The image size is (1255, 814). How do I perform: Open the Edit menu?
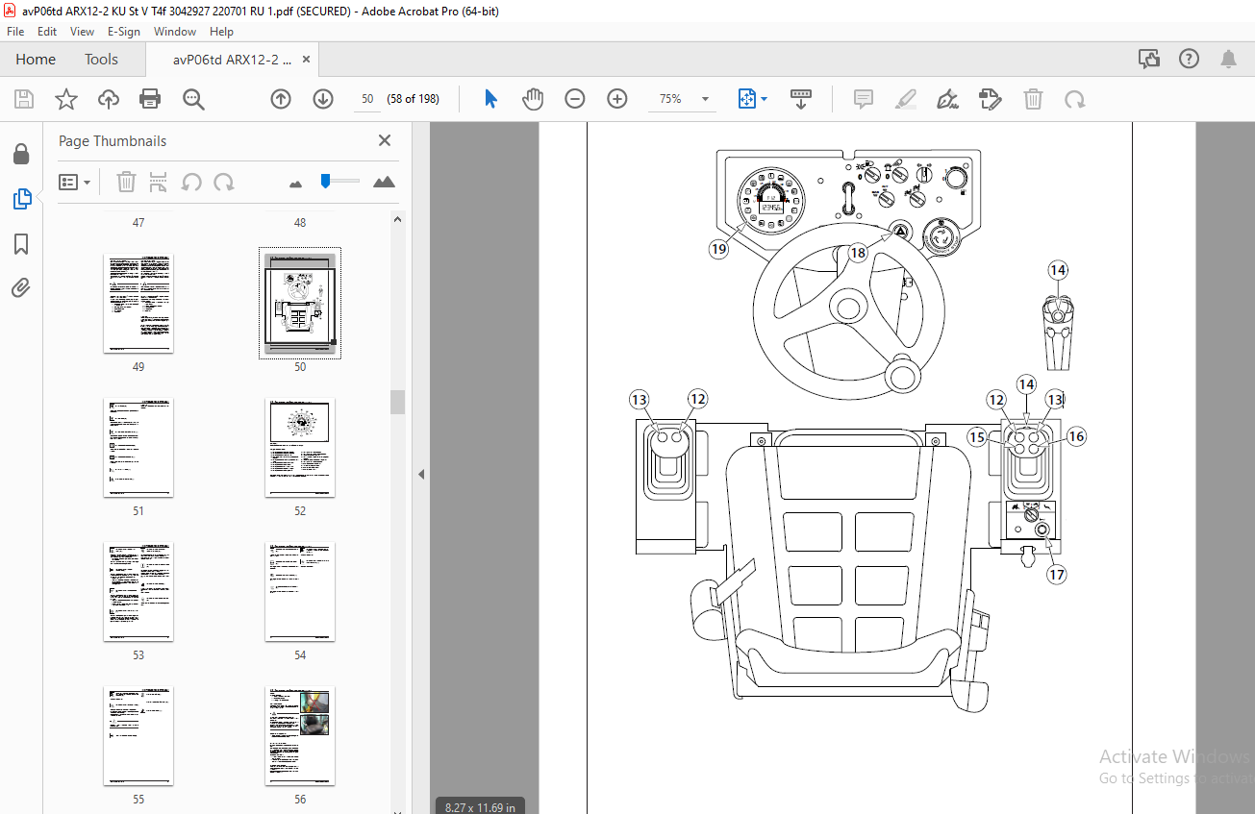(47, 32)
